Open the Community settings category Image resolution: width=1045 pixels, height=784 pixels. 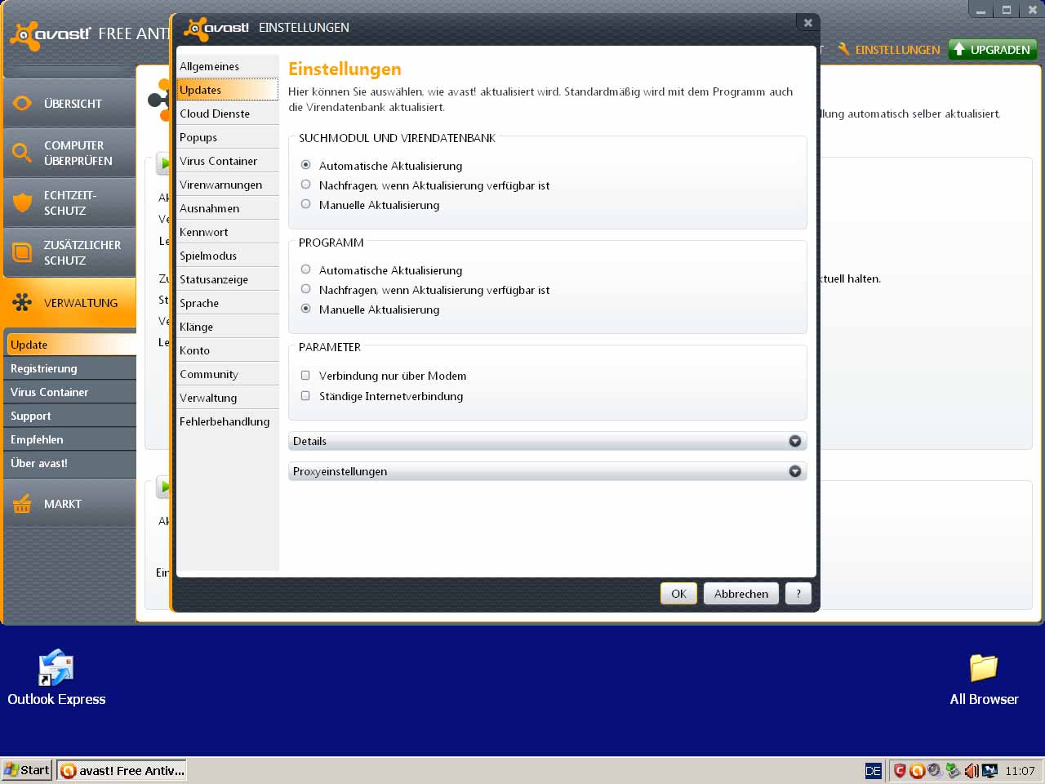(228, 374)
